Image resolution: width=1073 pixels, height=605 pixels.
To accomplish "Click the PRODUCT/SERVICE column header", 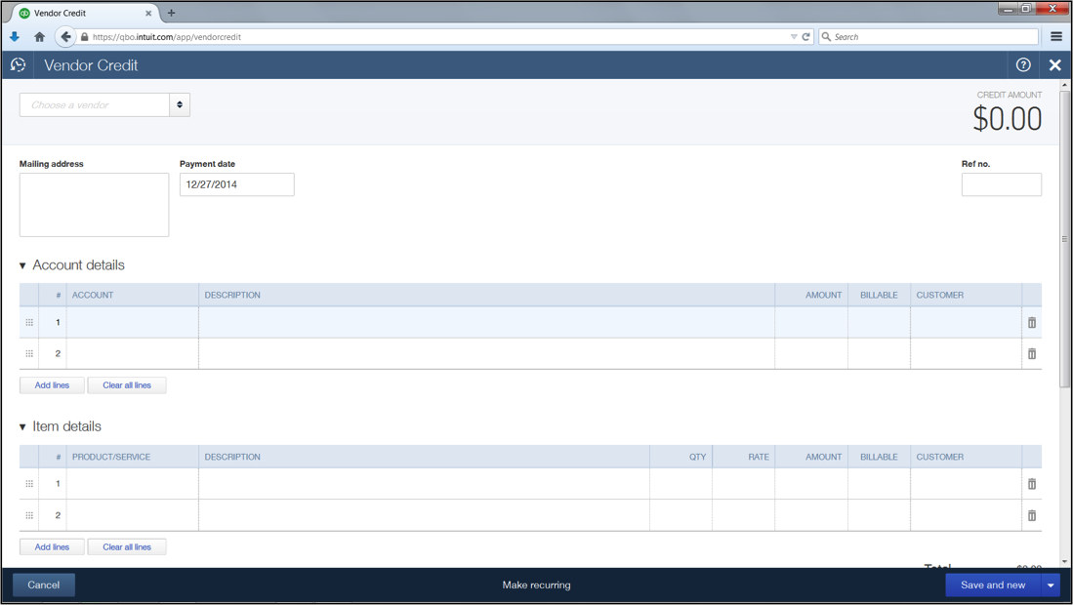I will point(111,457).
